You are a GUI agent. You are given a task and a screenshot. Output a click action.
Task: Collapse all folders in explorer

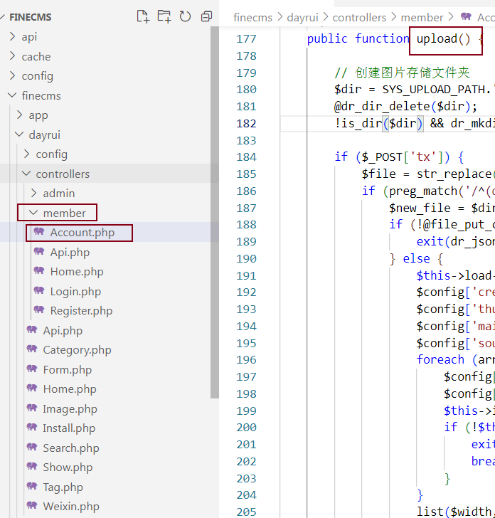(206, 16)
